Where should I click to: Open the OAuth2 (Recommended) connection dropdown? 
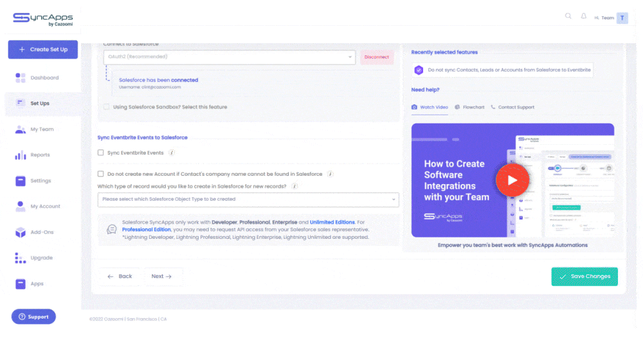click(x=230, y=57)
